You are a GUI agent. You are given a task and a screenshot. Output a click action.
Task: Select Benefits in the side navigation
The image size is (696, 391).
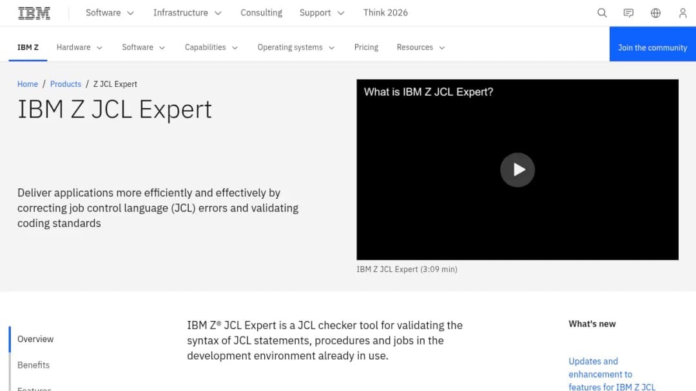pyautogui.click(x=34, y=365)
